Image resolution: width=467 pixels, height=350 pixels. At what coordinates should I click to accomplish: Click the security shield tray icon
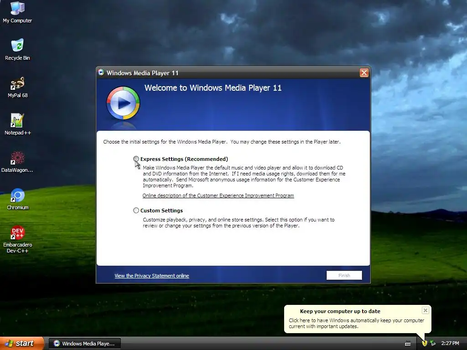(425, 343)
